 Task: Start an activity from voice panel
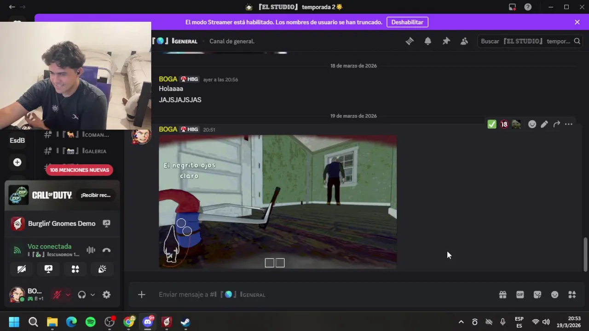point(75,269)
